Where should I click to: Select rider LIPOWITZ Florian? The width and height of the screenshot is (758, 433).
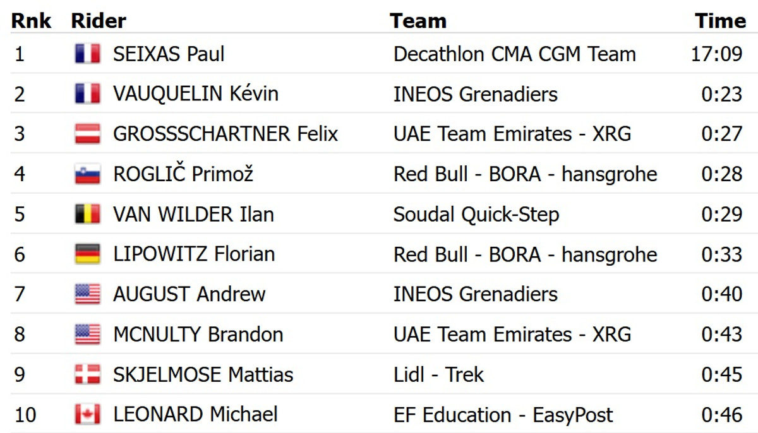pyautogui.click(x=194, y=254)
